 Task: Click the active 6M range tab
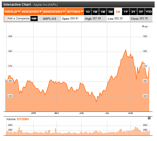tap(118, 12)
